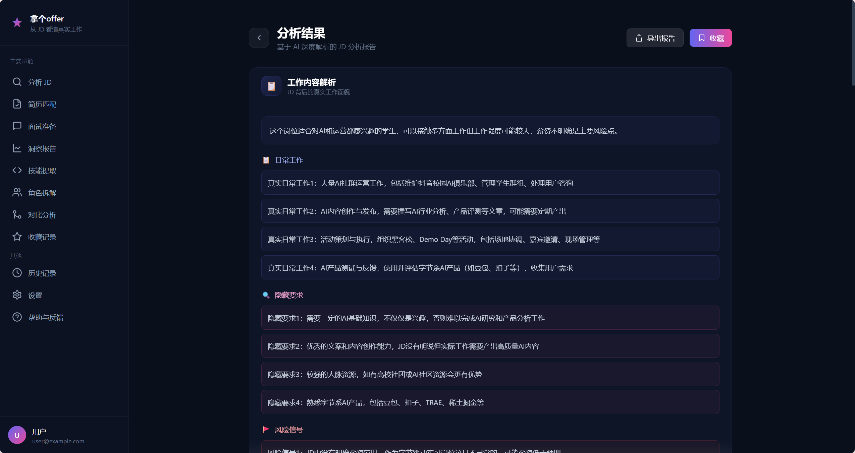Open 角色拆解 people icon
This screenshot has width=855, height=453.
[x=17, y=192]
